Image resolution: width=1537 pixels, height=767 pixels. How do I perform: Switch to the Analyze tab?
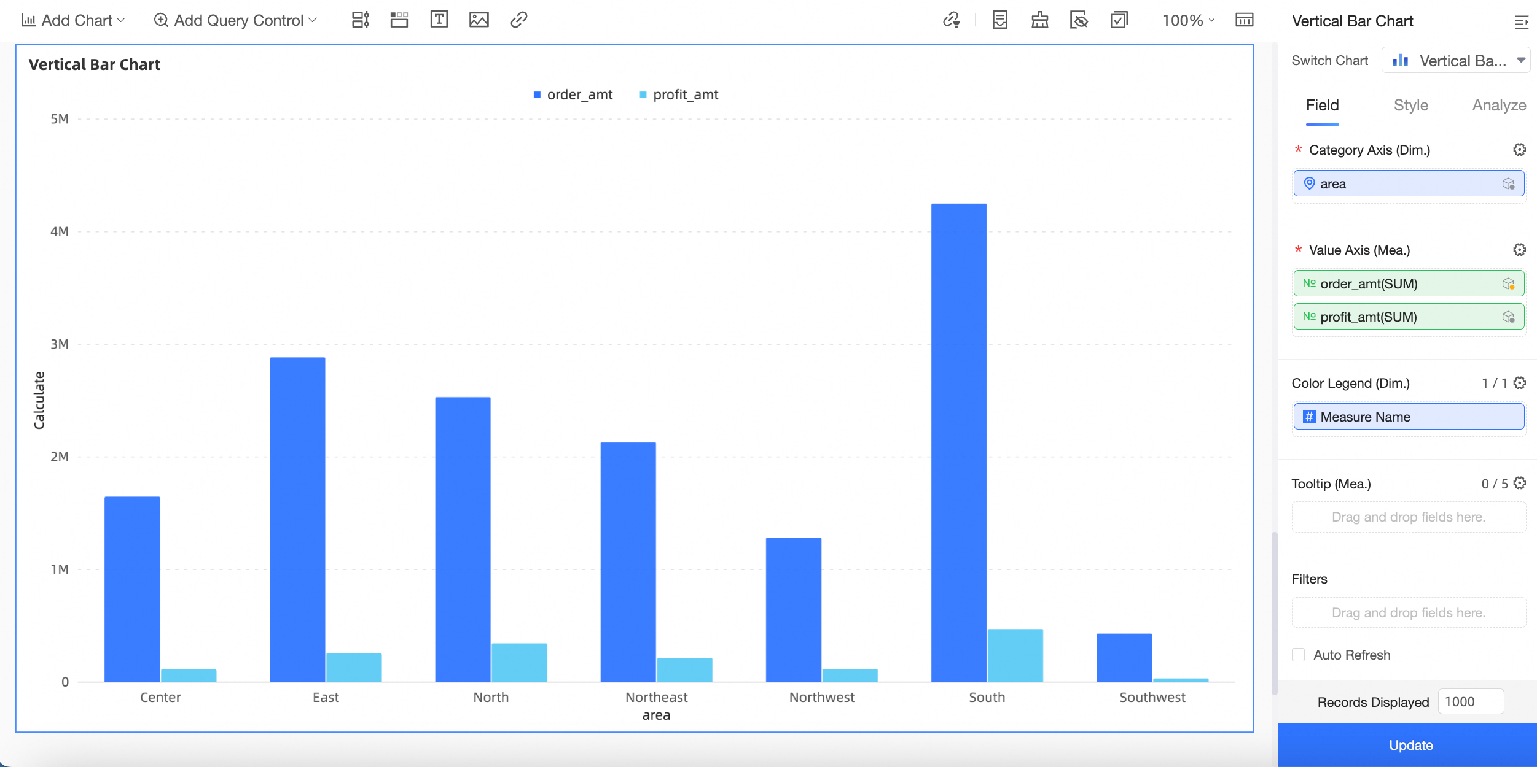tap(1498, 106)
